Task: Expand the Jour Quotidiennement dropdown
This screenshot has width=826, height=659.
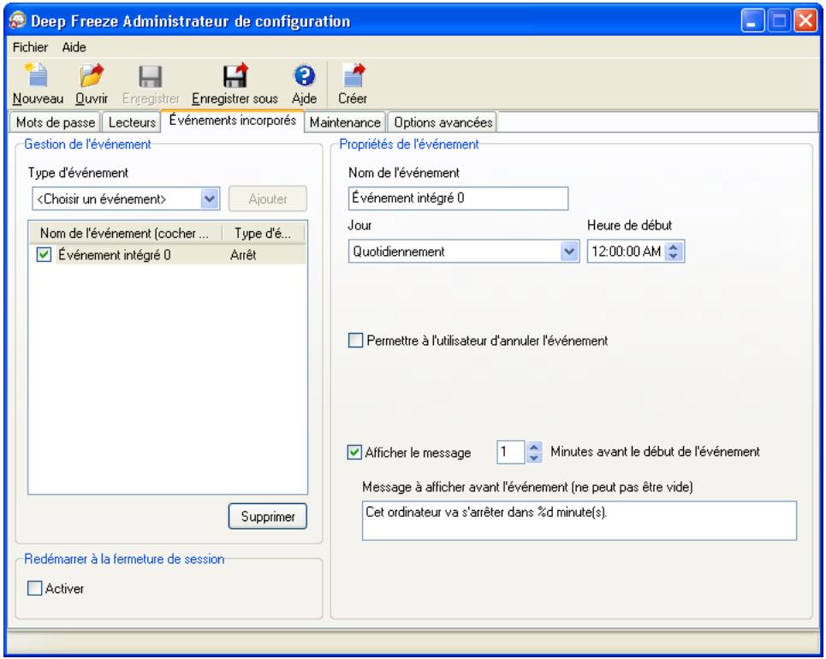Action: tap(569, 252)
